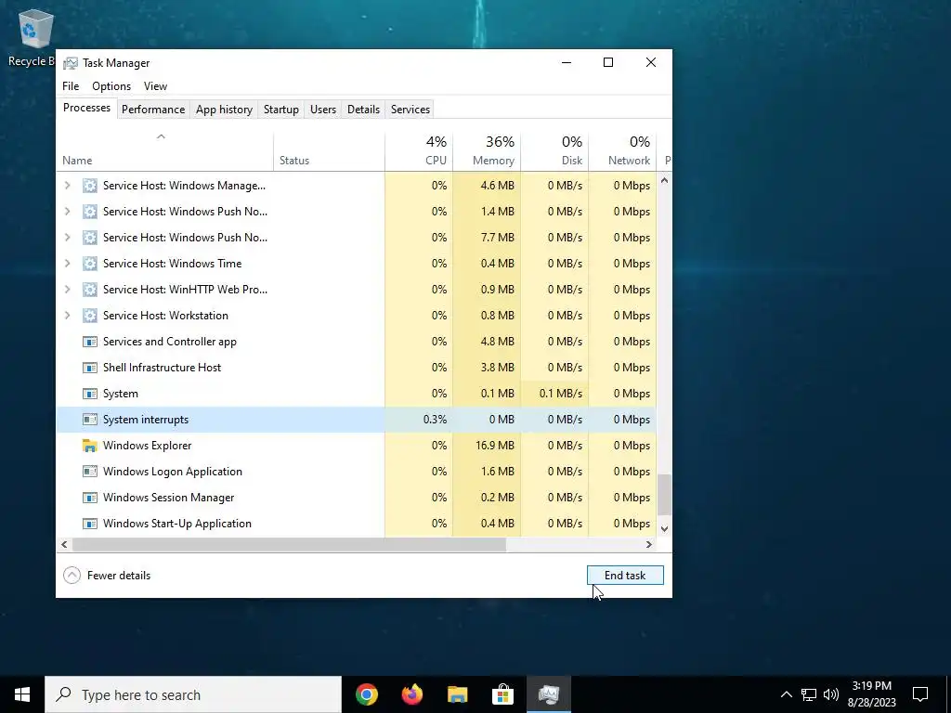Click the Service Host: Windows Time gear icon
The width and height of the screenshot is (951, 713).
pyautogui.click(x=90, y=264)
